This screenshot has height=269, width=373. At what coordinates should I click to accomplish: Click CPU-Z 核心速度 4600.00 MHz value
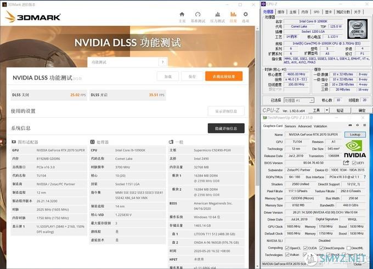pos(296,74)
